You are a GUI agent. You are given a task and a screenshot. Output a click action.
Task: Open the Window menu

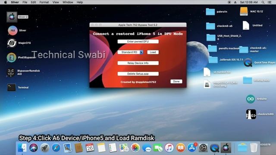(x=68, y=2)
